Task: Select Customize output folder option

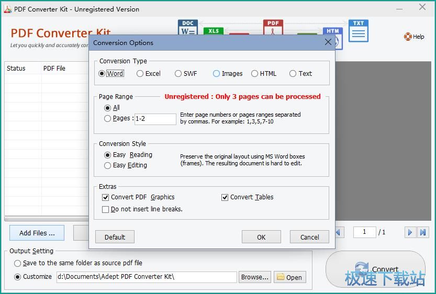Action: tap(33, 277)
